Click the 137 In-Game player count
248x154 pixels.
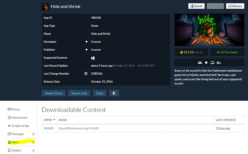tap(227, 52)
